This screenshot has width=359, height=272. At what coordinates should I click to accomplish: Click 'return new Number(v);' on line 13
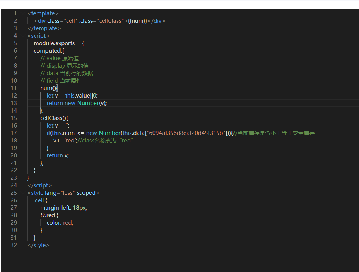[x=77, y=103]
